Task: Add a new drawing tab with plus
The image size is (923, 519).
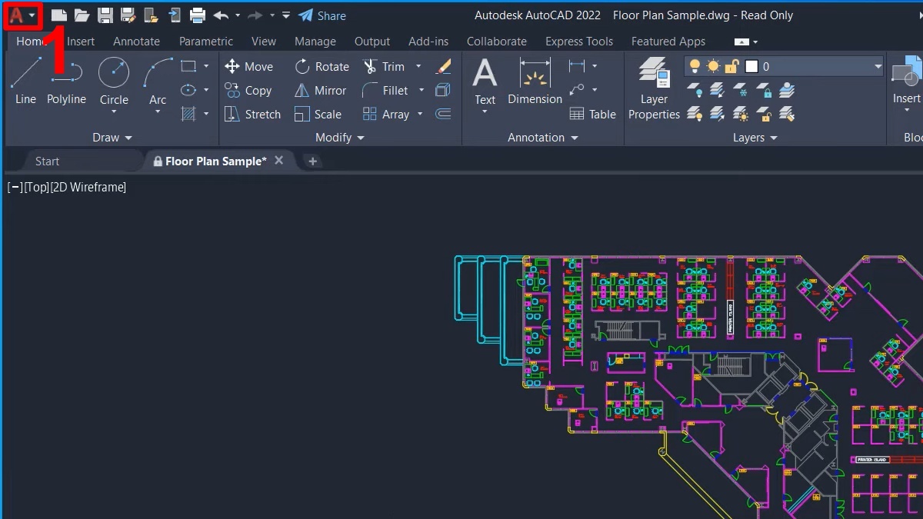Action: point(312,161)
